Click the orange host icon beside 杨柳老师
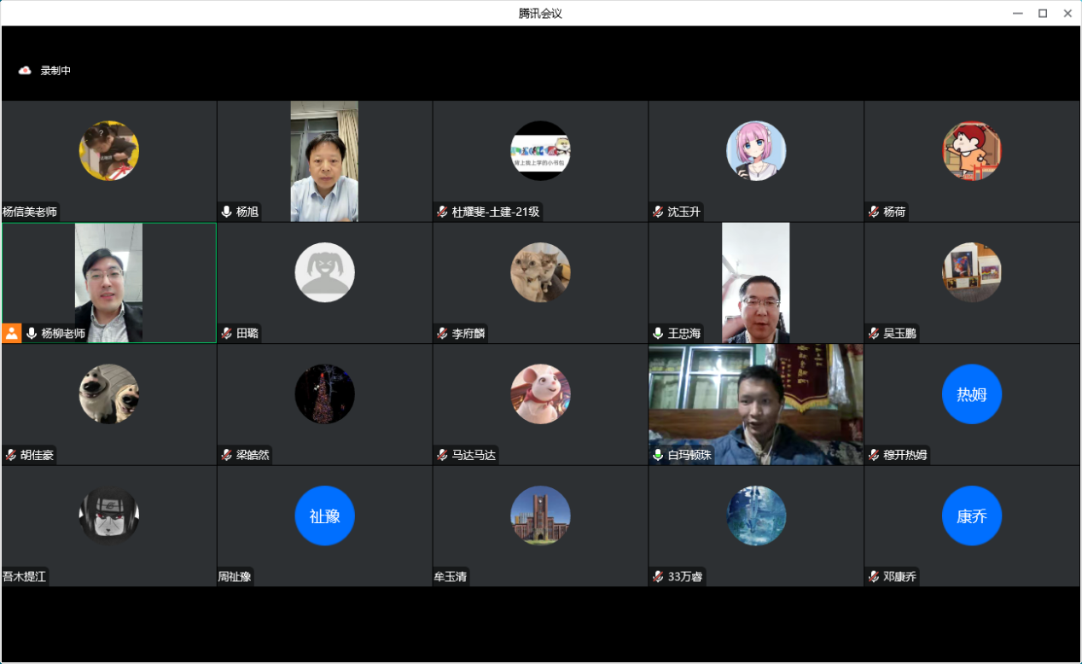Image resolution: width=1082 pixels, height=664 pixels. tap(12, 333)
